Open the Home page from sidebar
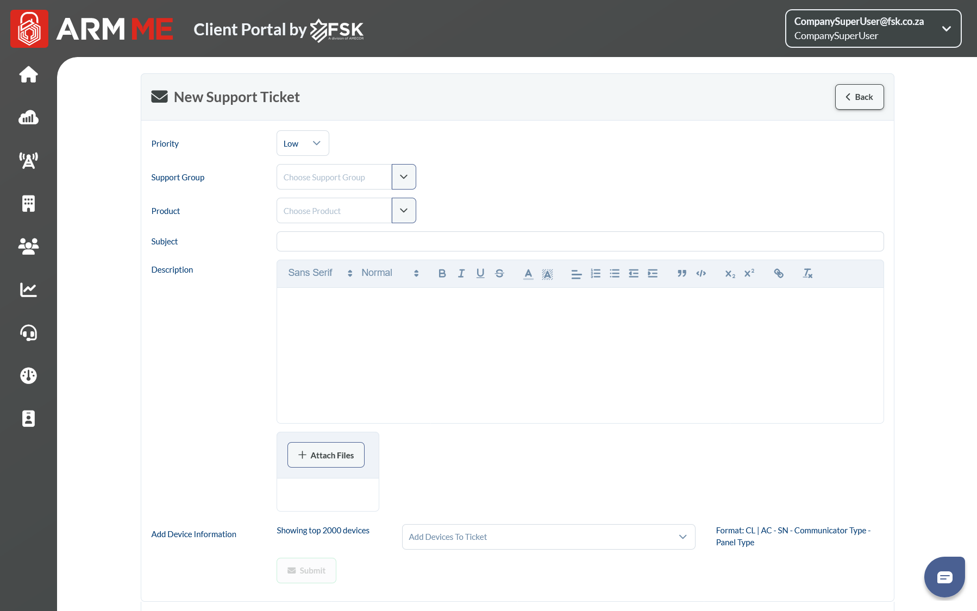Viewport: 977px width, 611px height. 28,74
